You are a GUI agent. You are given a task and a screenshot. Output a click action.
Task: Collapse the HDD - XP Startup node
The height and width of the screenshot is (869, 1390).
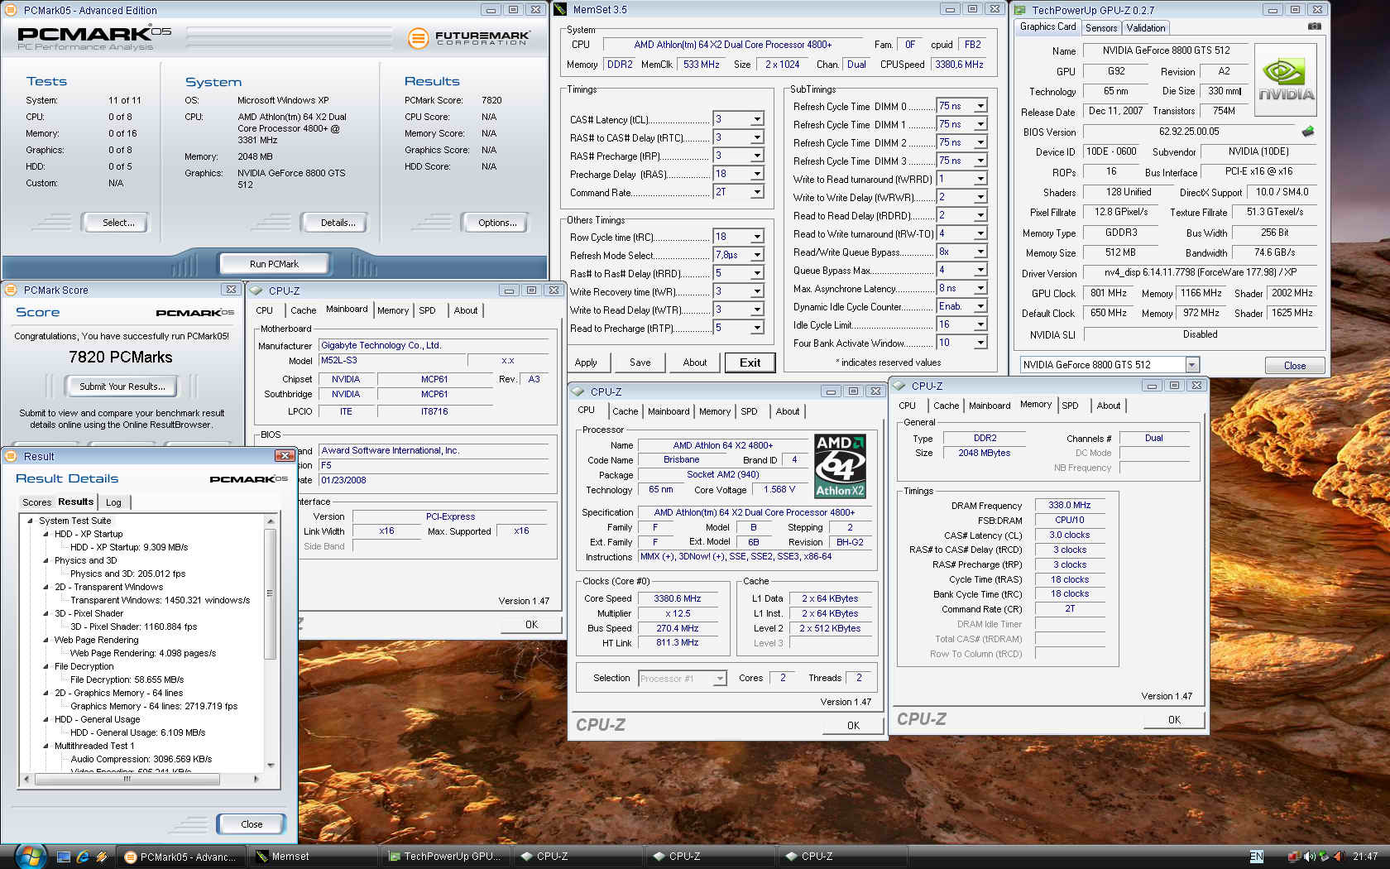pyautogui.click(x=46, y=534)
